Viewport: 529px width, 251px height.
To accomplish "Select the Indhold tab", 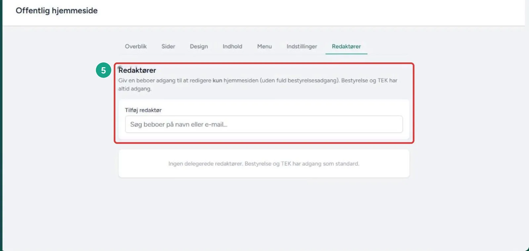I will tap(232, 47).
